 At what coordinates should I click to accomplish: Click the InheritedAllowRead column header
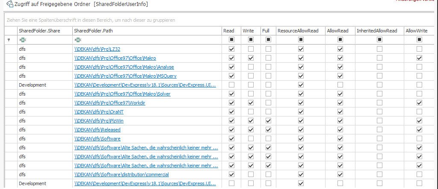(x=379, y=31)
